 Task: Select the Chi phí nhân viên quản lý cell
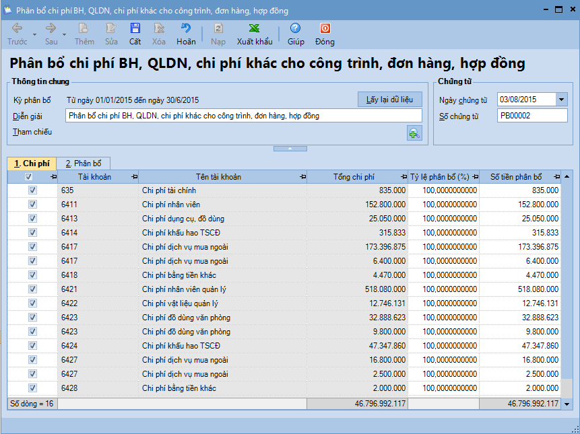coord(223,289)
